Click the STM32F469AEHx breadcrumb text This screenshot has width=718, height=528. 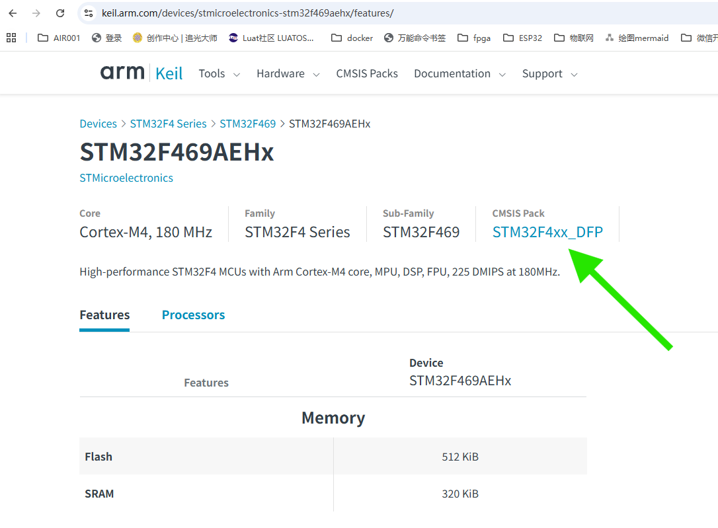330,124
